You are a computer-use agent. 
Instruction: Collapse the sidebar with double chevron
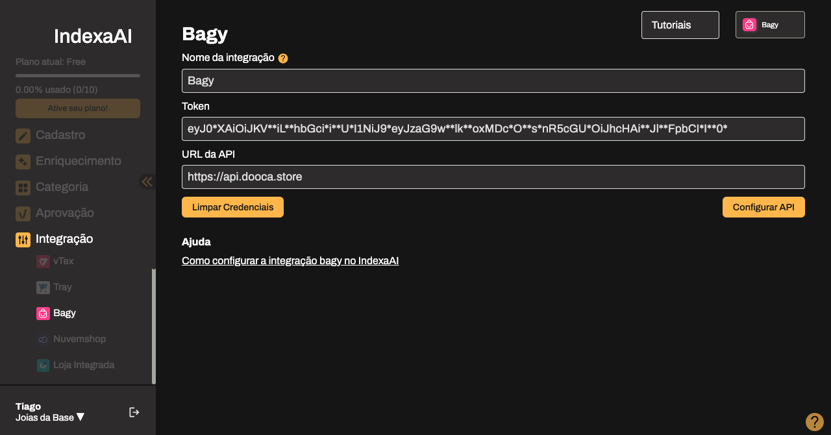pyautogui.click(x=147, y=182)
